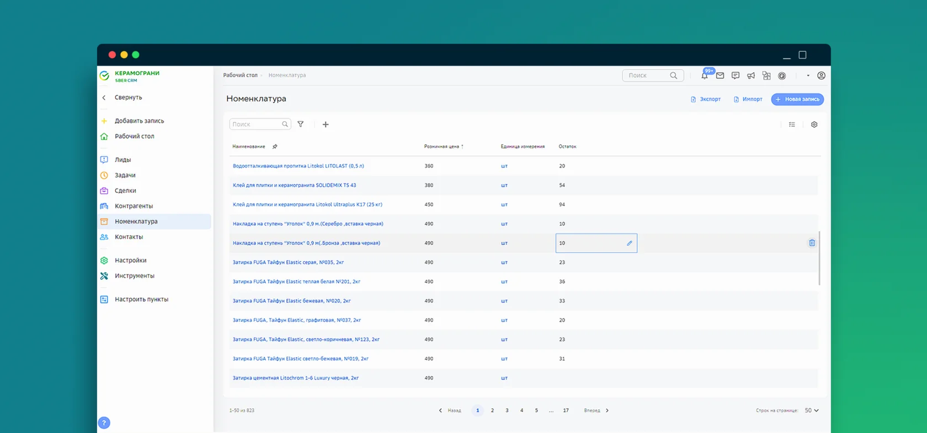Sort by Розничная цена column header
The image size is (927, 433).
442,147
